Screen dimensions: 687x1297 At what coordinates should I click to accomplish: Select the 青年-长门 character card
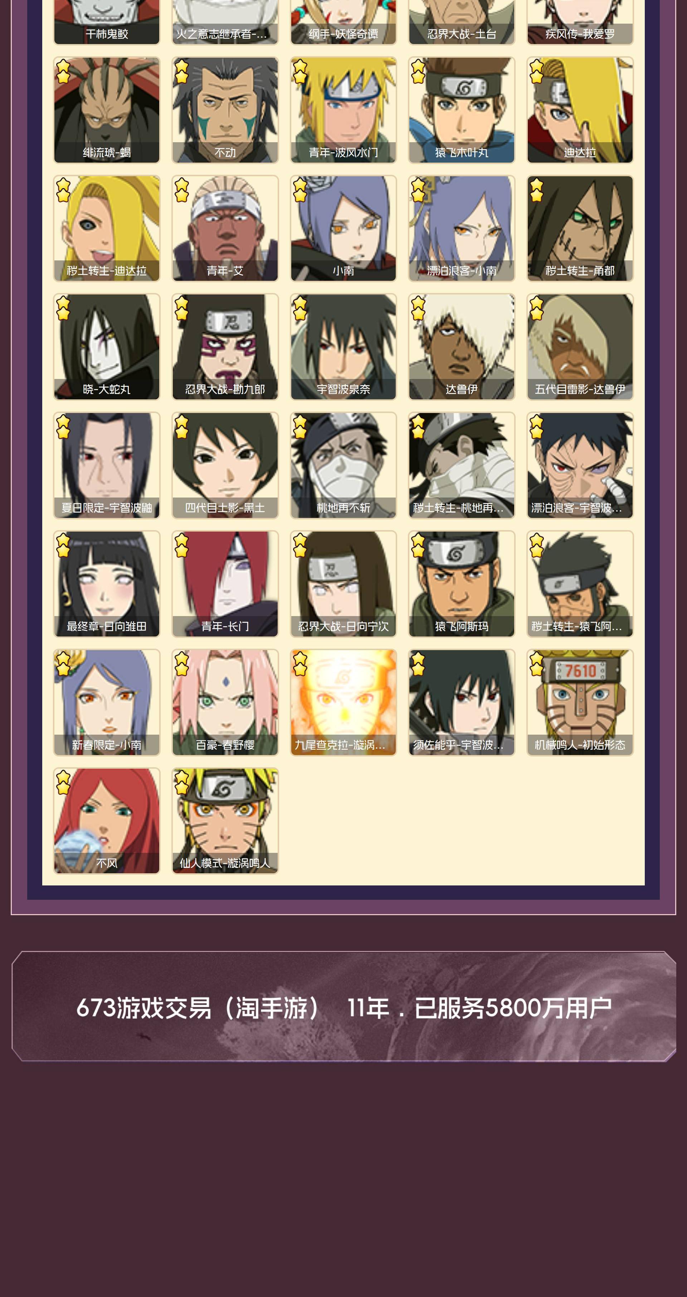point(225,584)
